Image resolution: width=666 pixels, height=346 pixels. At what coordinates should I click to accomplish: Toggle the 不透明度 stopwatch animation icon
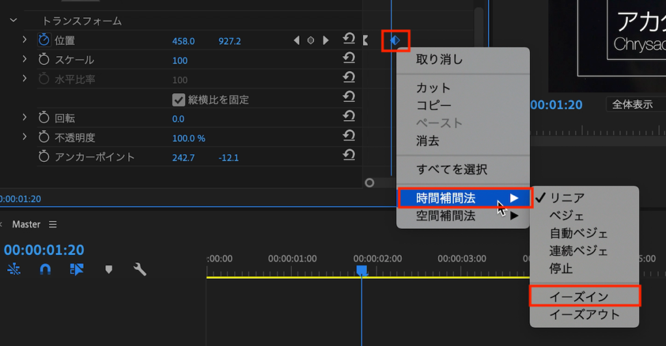44,137
